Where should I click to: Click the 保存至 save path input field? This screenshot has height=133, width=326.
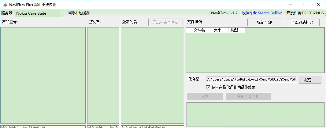coord(251,80)
